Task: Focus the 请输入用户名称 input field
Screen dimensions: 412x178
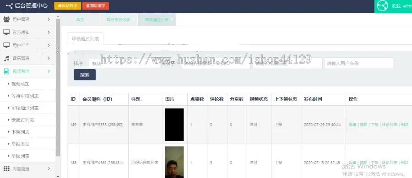Action: pyautogui.click(x=359, y=64)
